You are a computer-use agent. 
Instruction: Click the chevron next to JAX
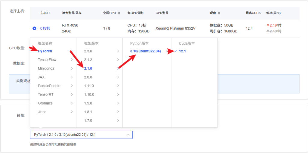[x=72, y=77]
